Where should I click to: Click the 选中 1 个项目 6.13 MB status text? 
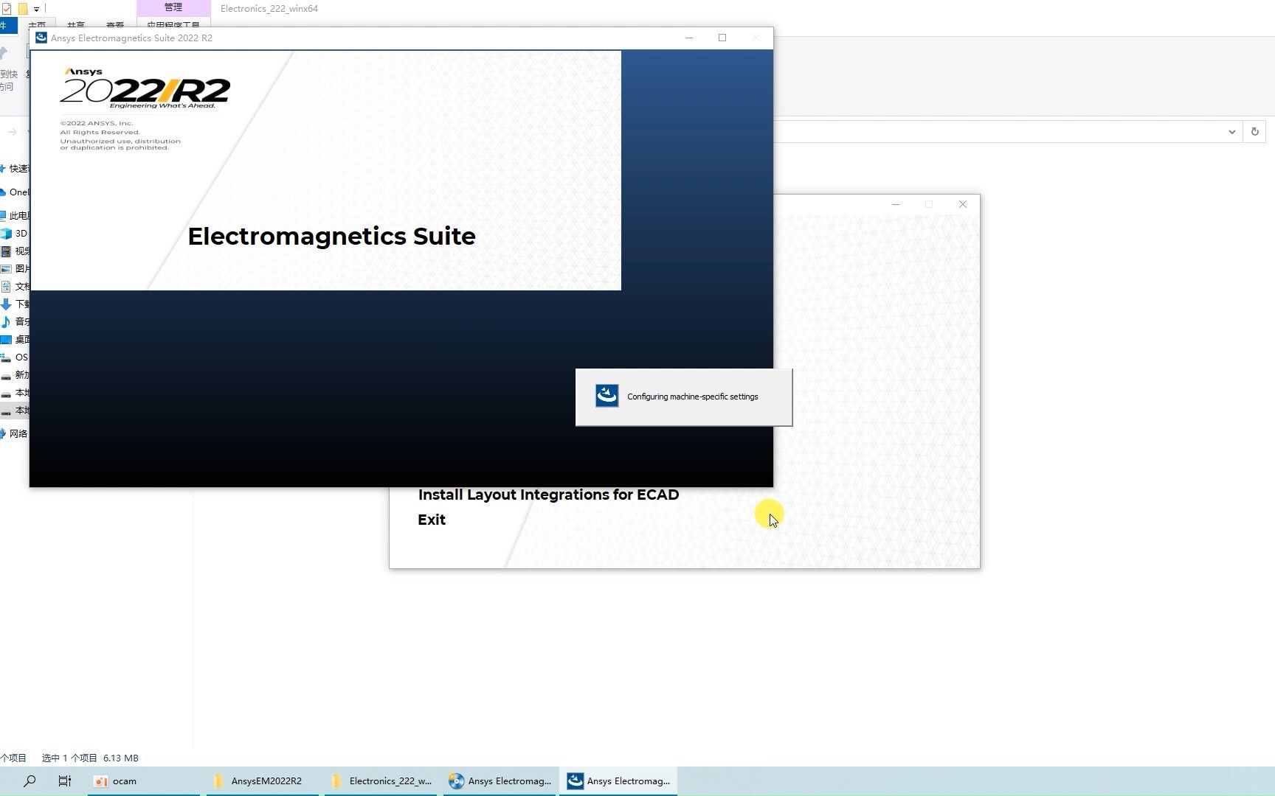point(90,758)
